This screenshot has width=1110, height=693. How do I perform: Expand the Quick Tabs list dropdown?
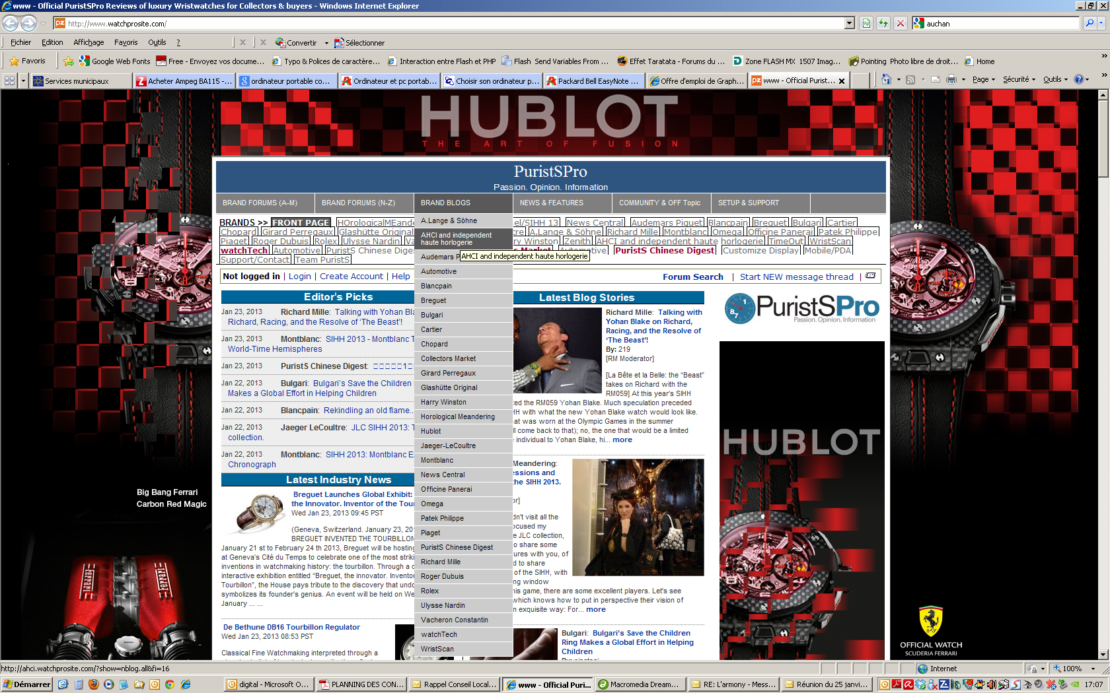tap(23, 81)
